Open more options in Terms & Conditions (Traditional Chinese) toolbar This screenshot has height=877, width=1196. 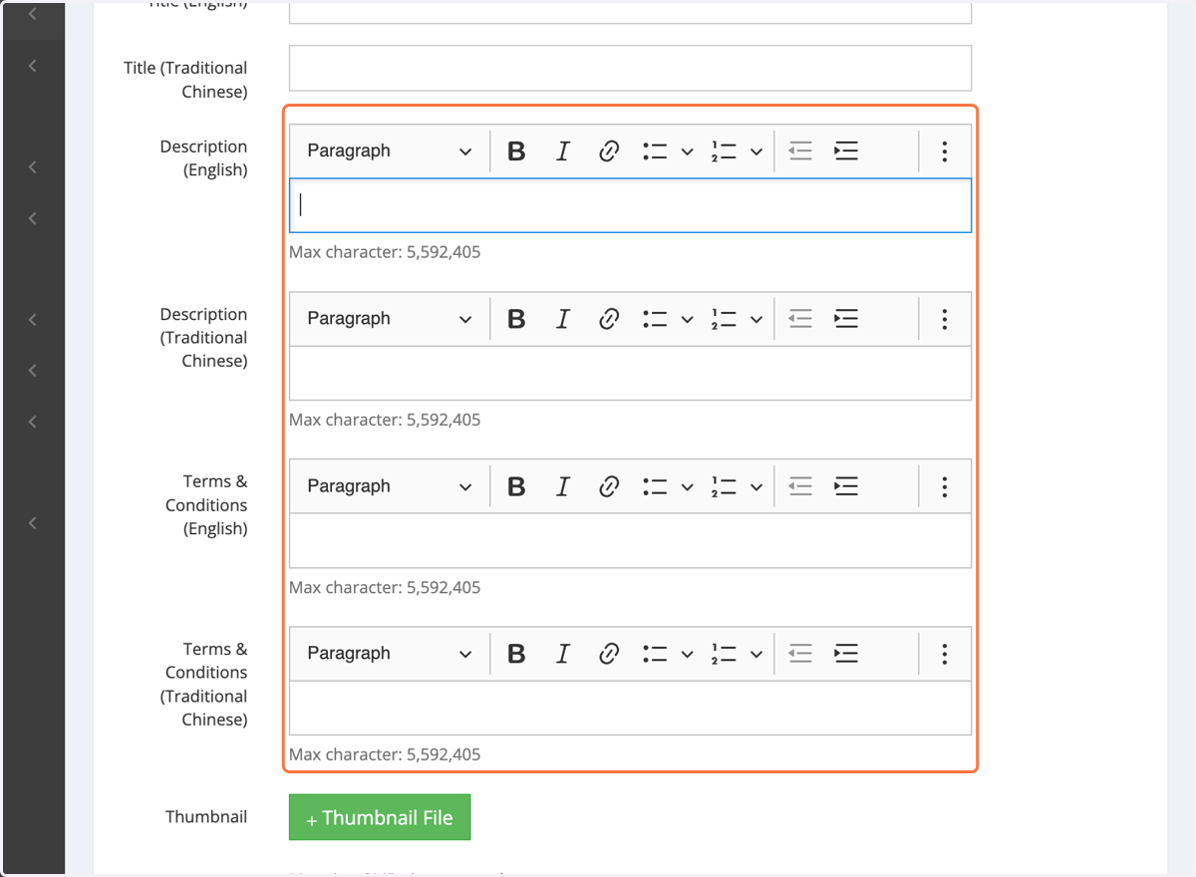coord(944,654)
